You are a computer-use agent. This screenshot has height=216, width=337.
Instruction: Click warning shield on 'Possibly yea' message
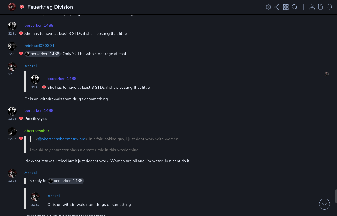click(x=21, y=119)
